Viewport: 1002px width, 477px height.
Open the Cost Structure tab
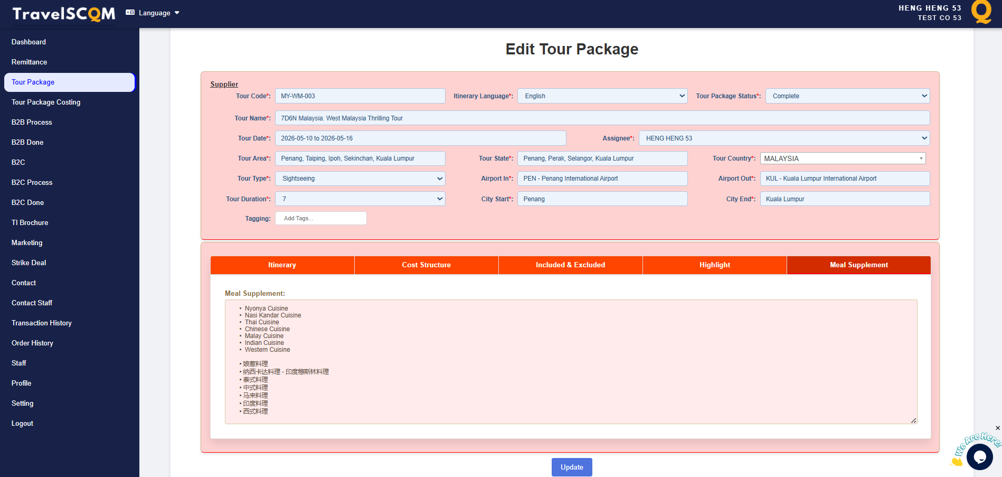[426, 265]
